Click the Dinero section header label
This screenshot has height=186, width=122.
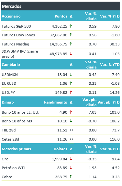(8, 102)
